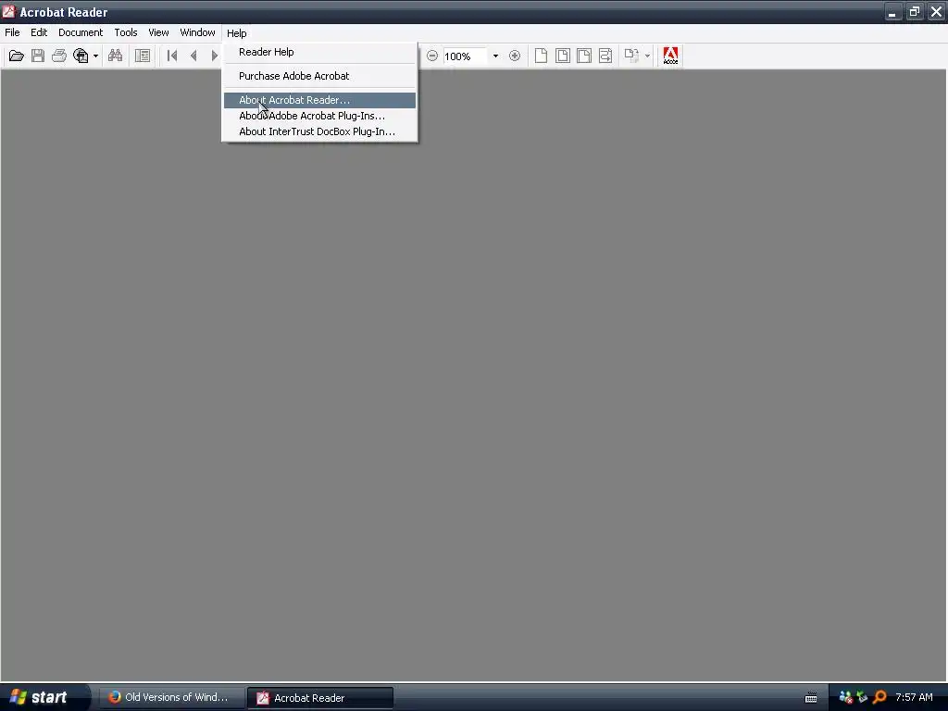948x711 pixels.
Task: Click the two-people tray icon
Action: (x=846, y=698)
